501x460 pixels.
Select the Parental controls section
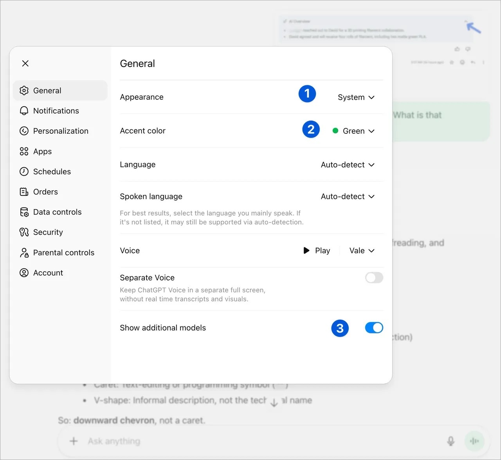pos(63,252)
